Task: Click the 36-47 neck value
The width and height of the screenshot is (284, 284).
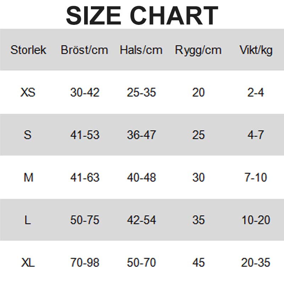Action: [141, 135]
